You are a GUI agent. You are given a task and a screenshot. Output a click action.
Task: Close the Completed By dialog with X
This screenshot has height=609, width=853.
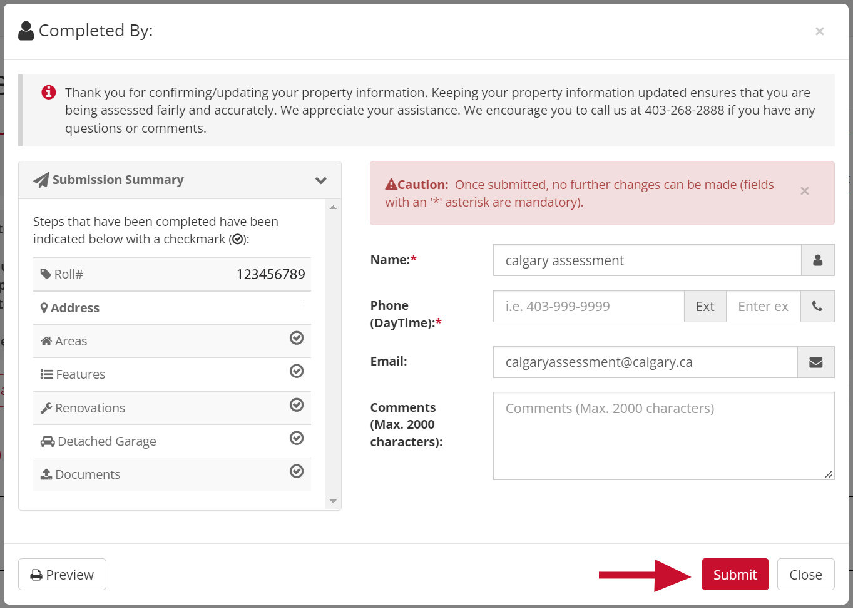point(819,31)
